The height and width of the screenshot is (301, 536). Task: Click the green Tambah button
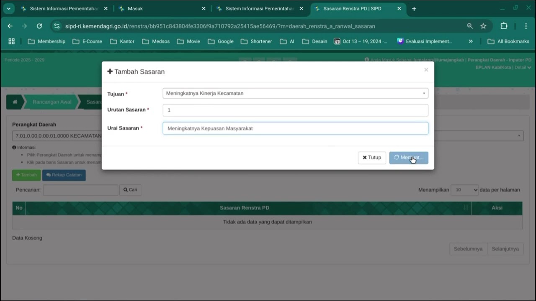pyautogui.click(x=26, y=175)
